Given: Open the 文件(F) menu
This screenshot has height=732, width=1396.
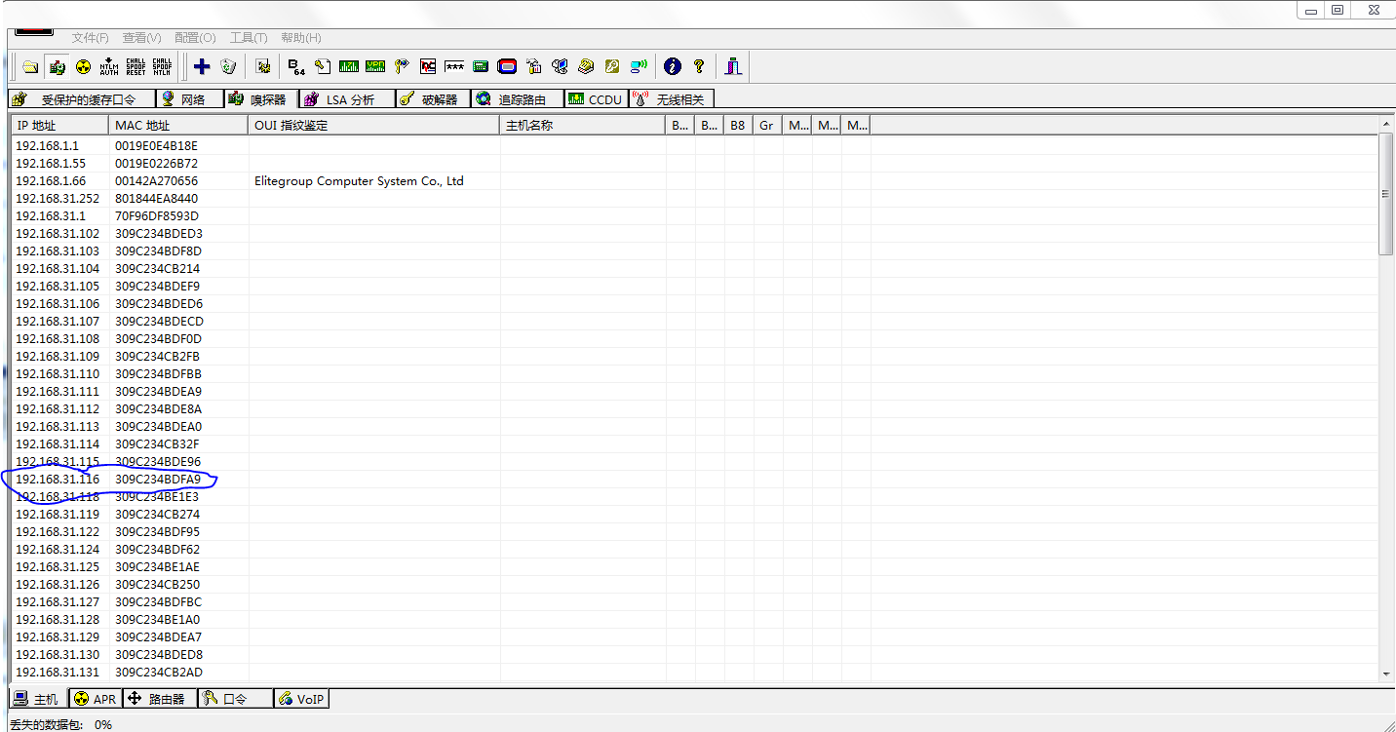Looking at the screenshot, I should [x=91, y=38].
